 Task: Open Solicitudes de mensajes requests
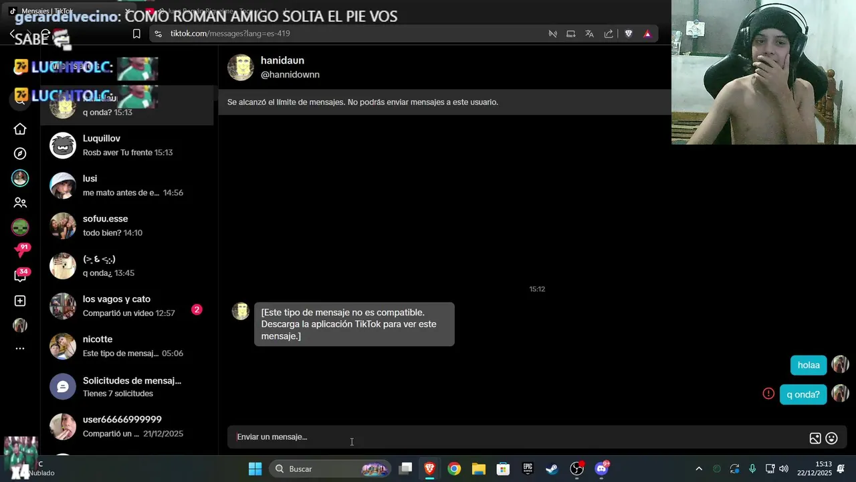coord(127,386)
